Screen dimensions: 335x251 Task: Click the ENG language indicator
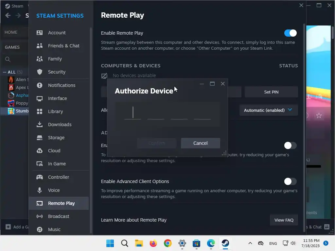coord(273,243)
